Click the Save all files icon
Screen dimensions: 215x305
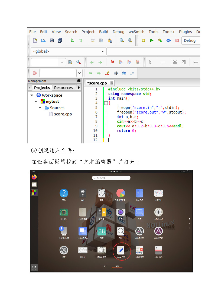[x=60, y=40]
